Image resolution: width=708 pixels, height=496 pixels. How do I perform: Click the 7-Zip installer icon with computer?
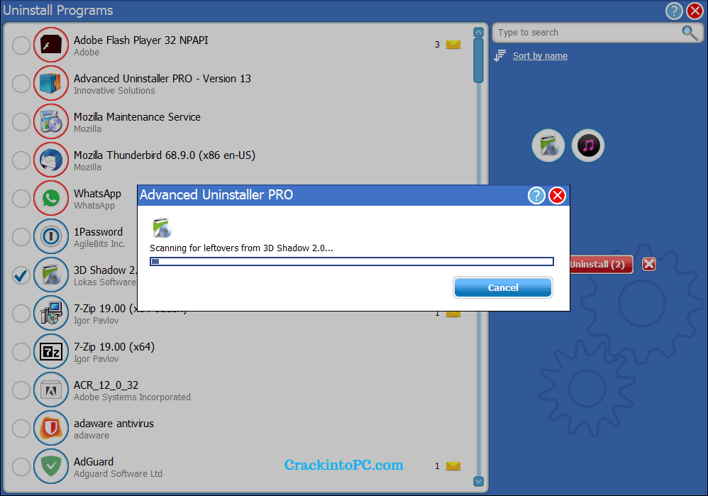tap(50, 313)
